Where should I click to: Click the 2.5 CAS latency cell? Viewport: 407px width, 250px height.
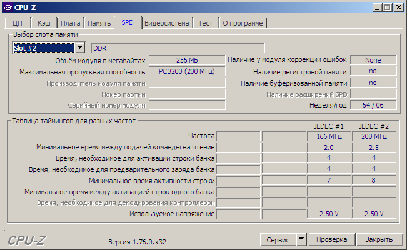(x=374, y=147)
